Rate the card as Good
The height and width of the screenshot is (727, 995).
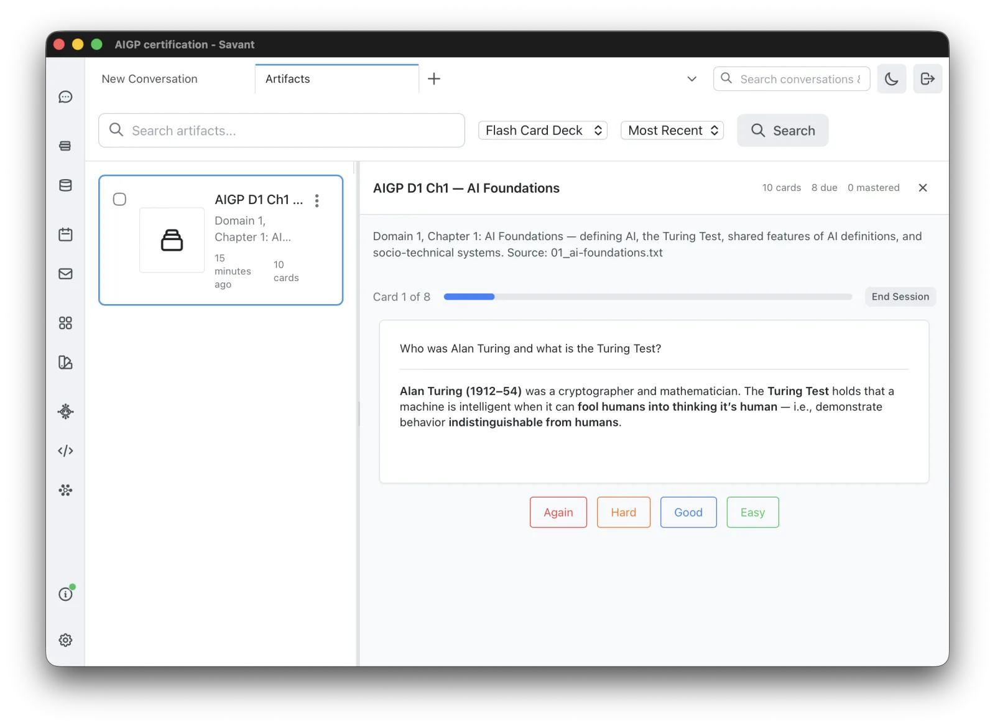click(688, 512)
